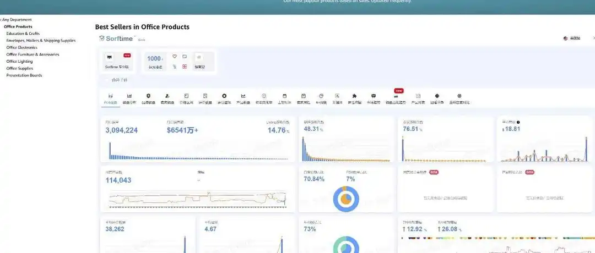Click the red grid icon

tap(185, 67)
